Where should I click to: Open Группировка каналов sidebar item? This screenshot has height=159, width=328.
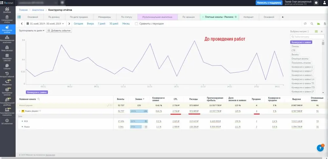[7, 92]
